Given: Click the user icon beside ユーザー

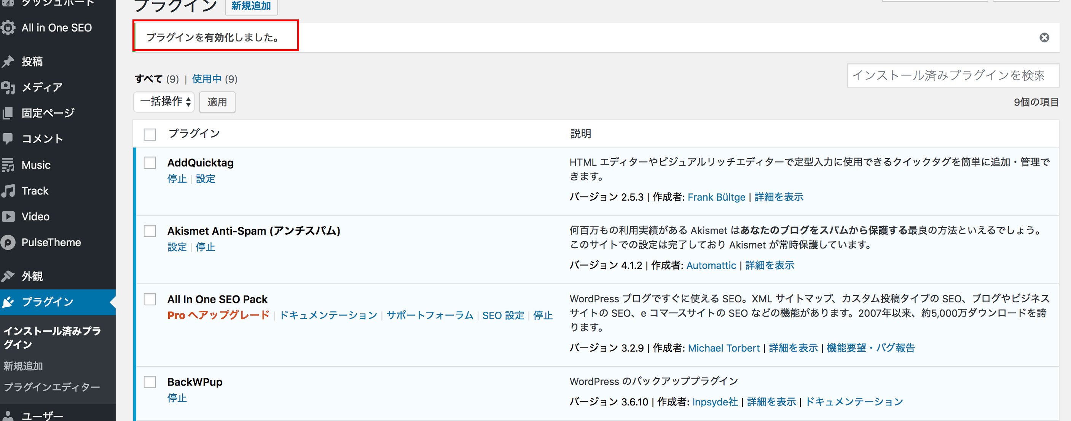Looking at the screenshot, I should pyautogui.click(x=8, y=416).
